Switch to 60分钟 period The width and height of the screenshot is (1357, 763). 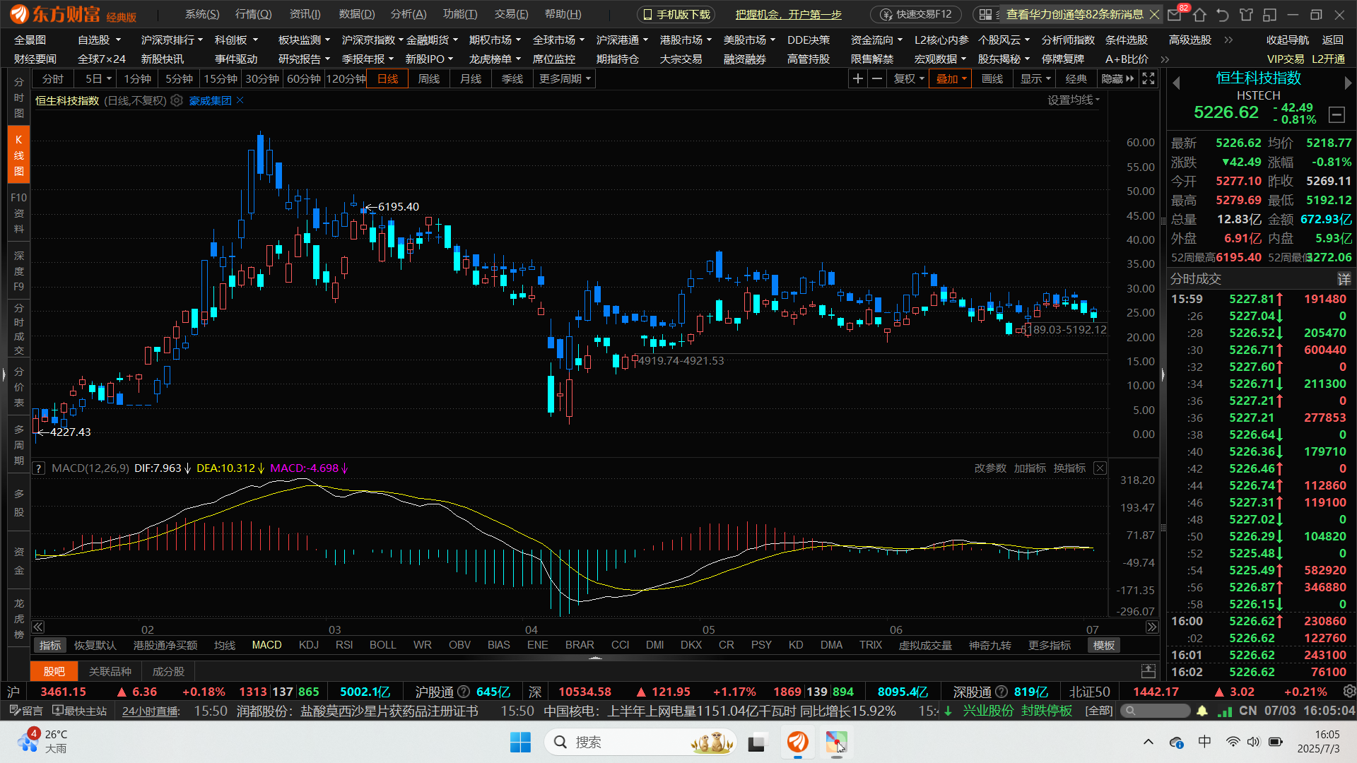pyautogui.click(x=304, y=78)
